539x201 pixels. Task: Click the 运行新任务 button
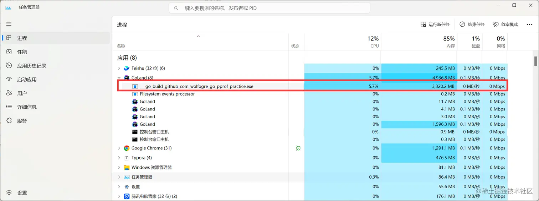tap(435, 25)
